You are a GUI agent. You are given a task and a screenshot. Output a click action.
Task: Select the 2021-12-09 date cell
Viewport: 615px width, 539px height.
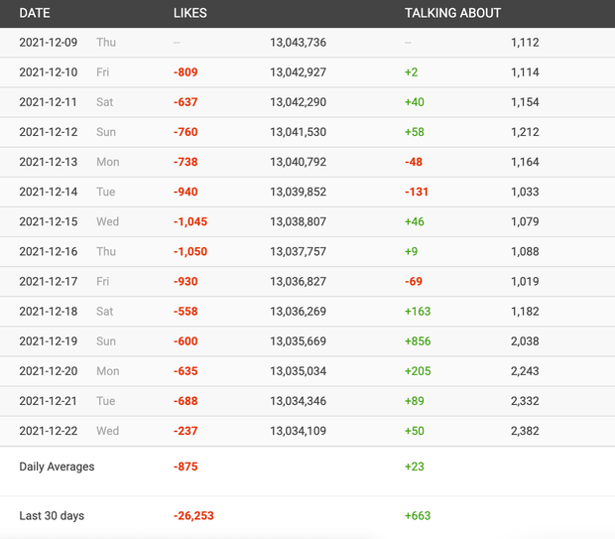point(49,43)
